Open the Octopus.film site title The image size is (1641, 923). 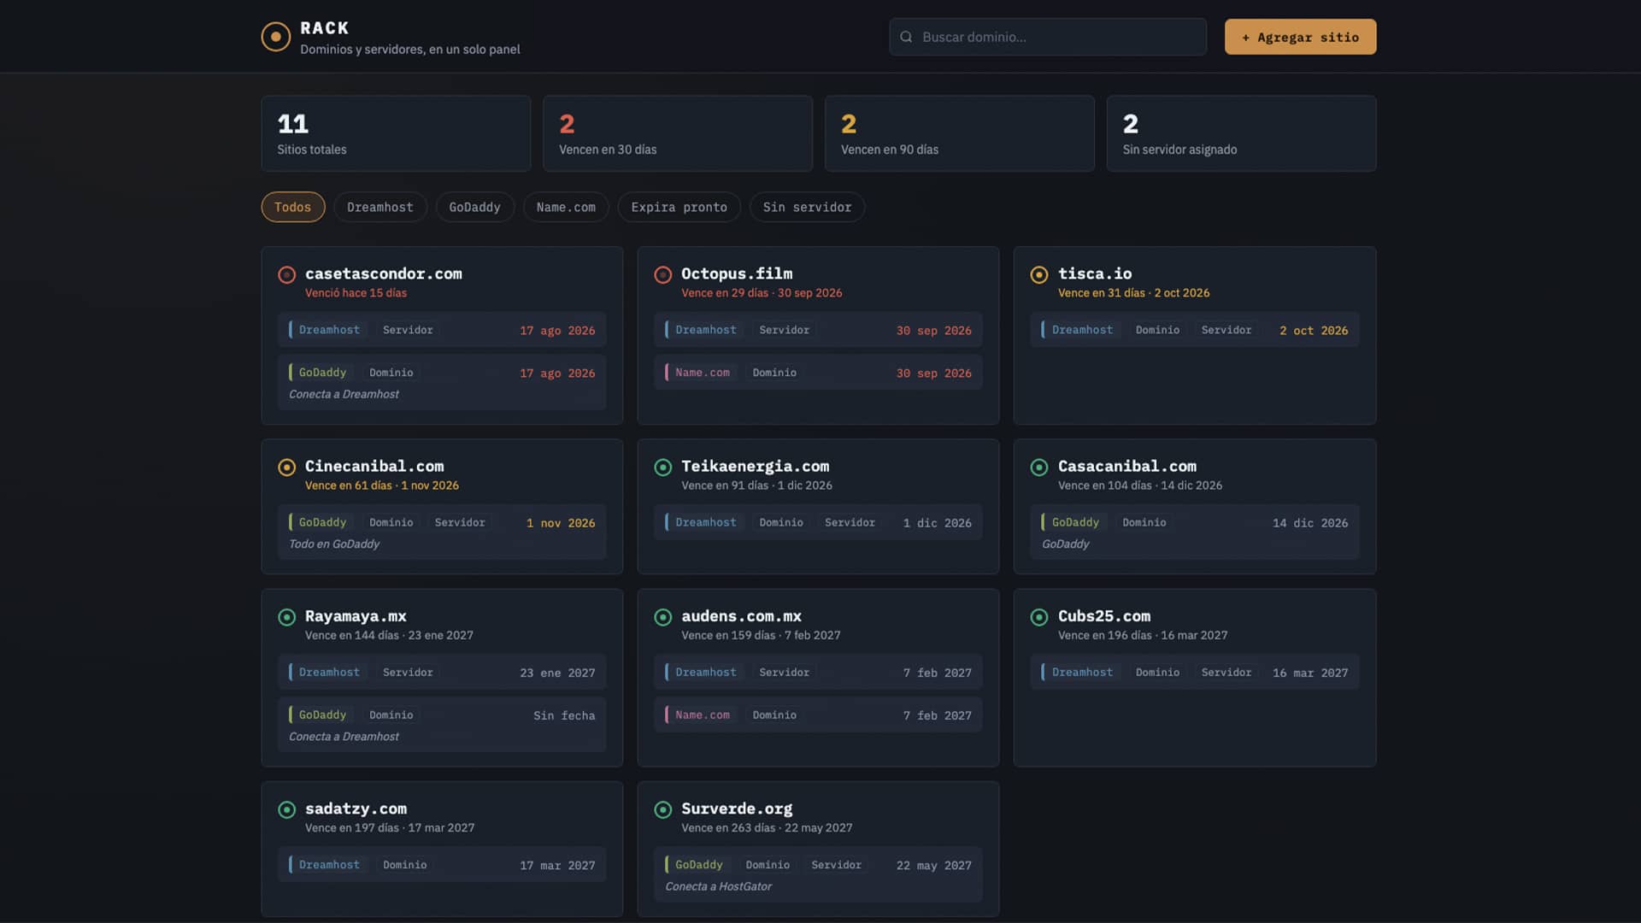[737, 273]
